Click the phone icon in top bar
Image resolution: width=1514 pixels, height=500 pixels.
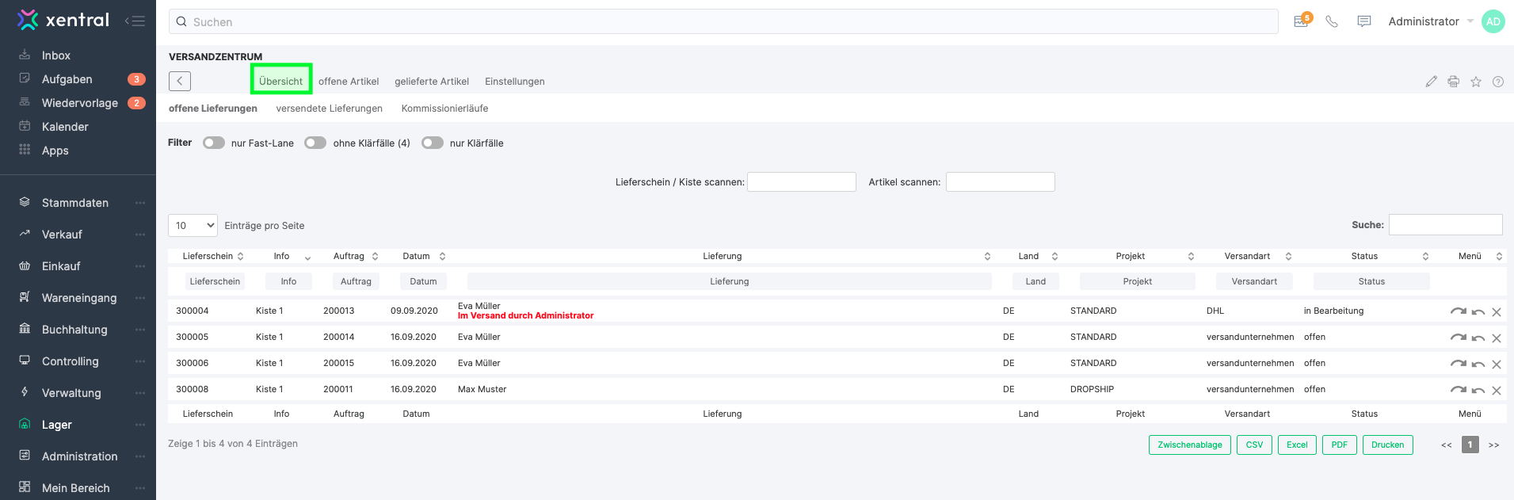pos(1332,21)
